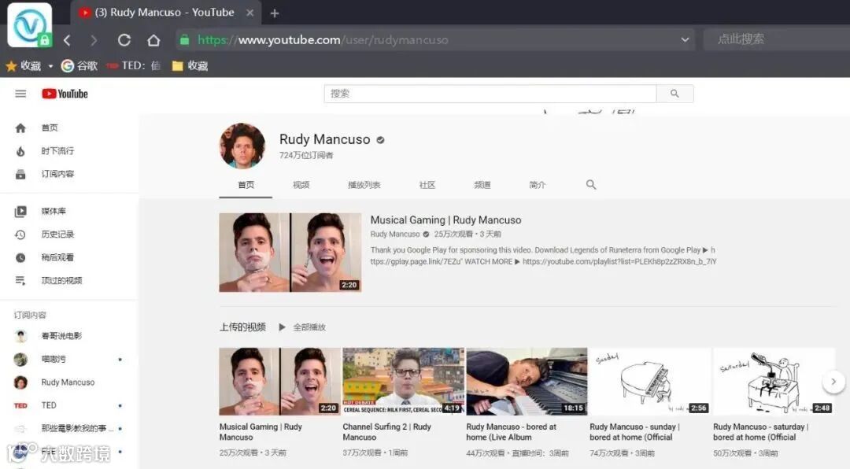850x469 pixels.
Task: Click the Rudy Mancuso channel name heading
Action: [x=324, y=139]
